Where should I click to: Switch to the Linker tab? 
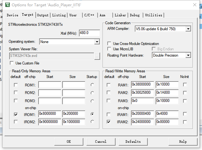(x=120, y=15)
